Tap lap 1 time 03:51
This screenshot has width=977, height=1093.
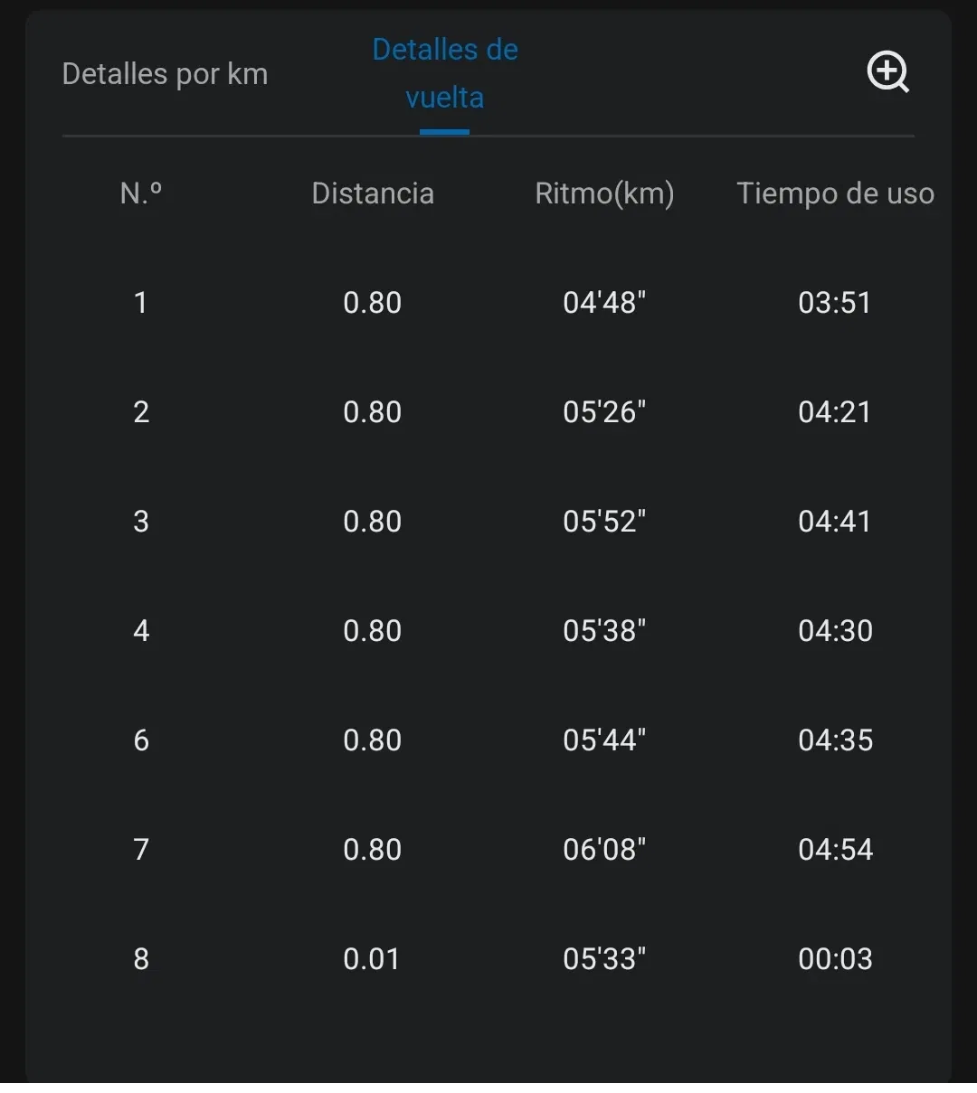pyautogui.click(x=834, y=303)
